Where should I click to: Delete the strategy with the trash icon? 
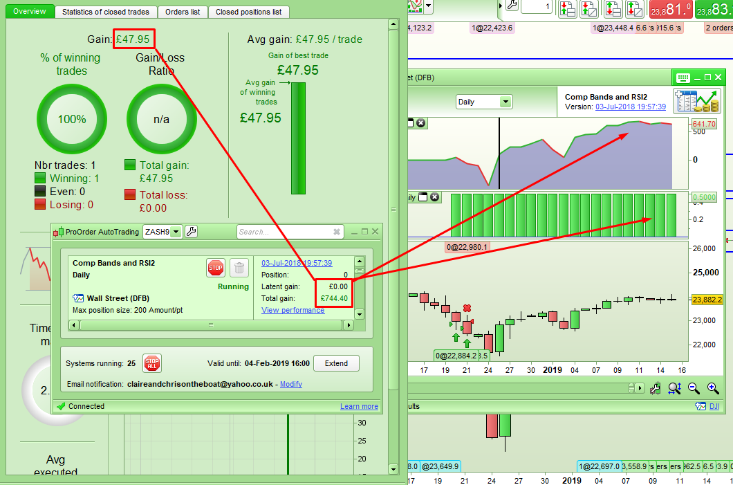click(239, 268)
